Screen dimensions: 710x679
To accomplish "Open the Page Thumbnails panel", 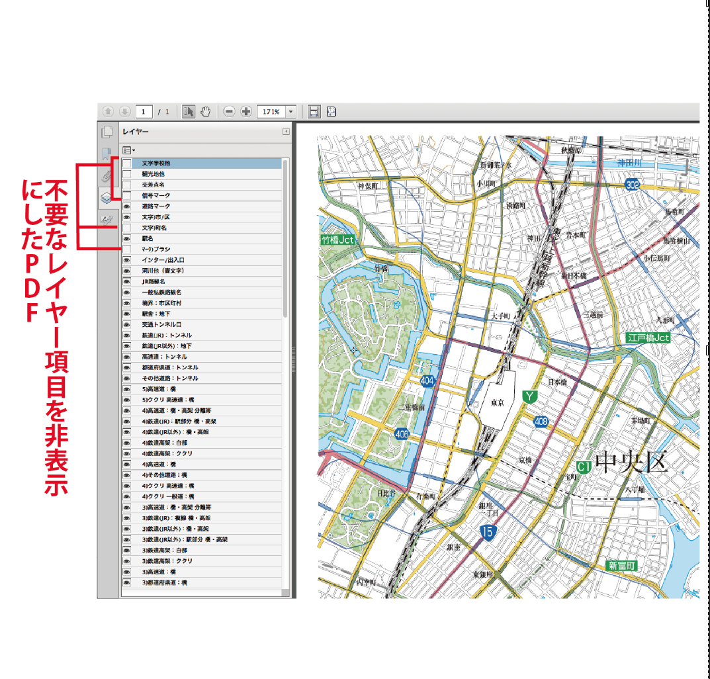I will [x=107, y=132].
